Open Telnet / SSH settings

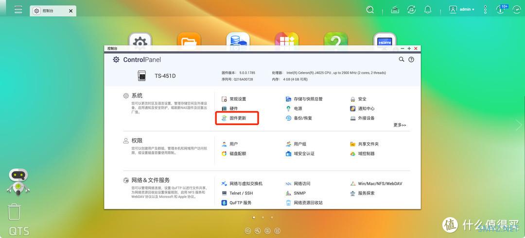coord(237,193)
